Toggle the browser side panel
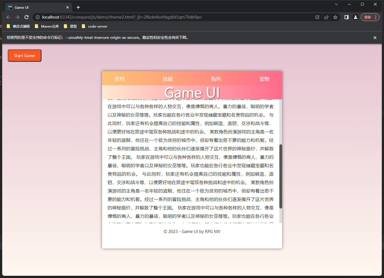 347,17
